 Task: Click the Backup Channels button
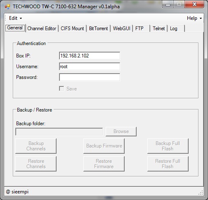[36, 146]
